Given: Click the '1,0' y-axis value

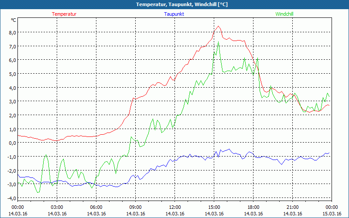Looking at the screenshot, I should (x=13, y=129).
